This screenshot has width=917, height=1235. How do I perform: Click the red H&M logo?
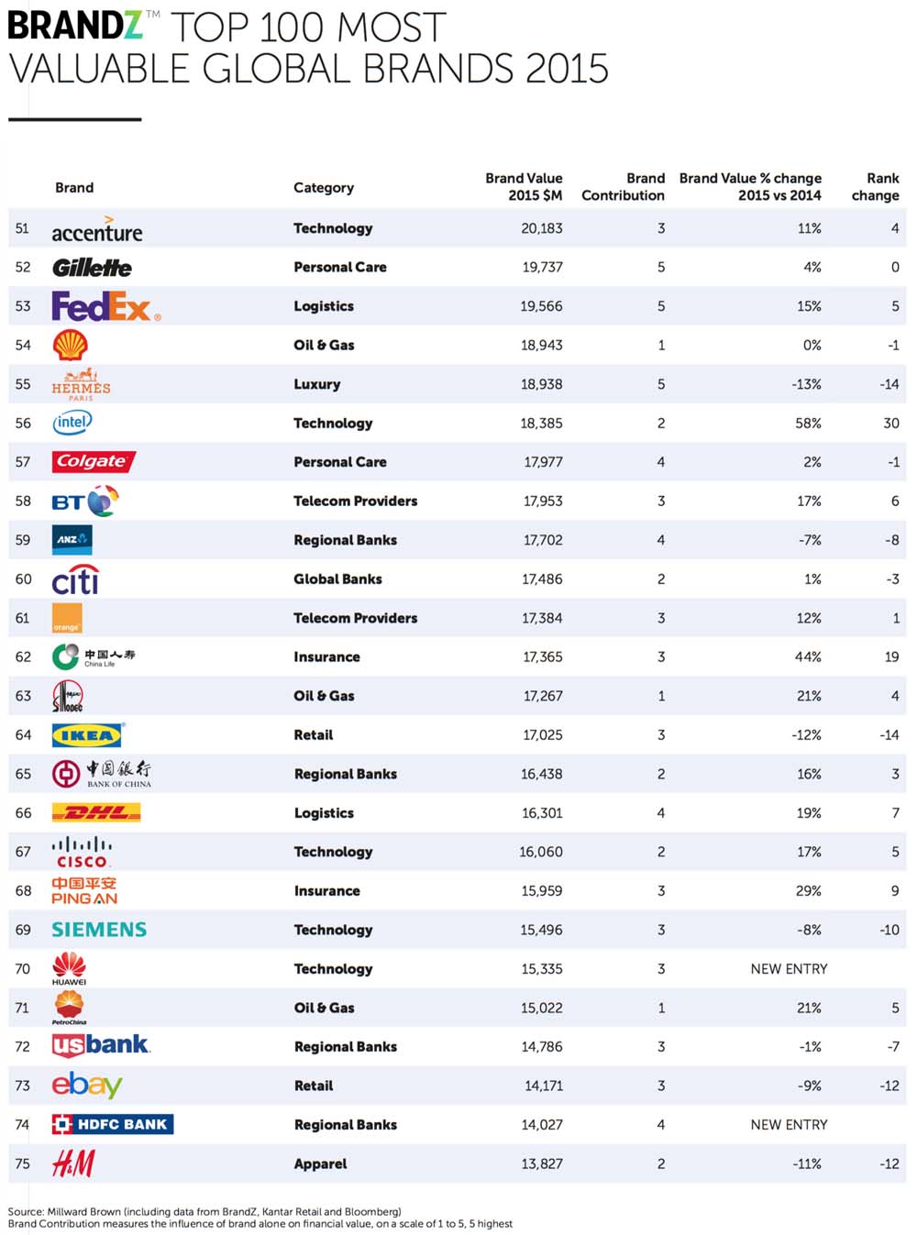click(73, 1163)
